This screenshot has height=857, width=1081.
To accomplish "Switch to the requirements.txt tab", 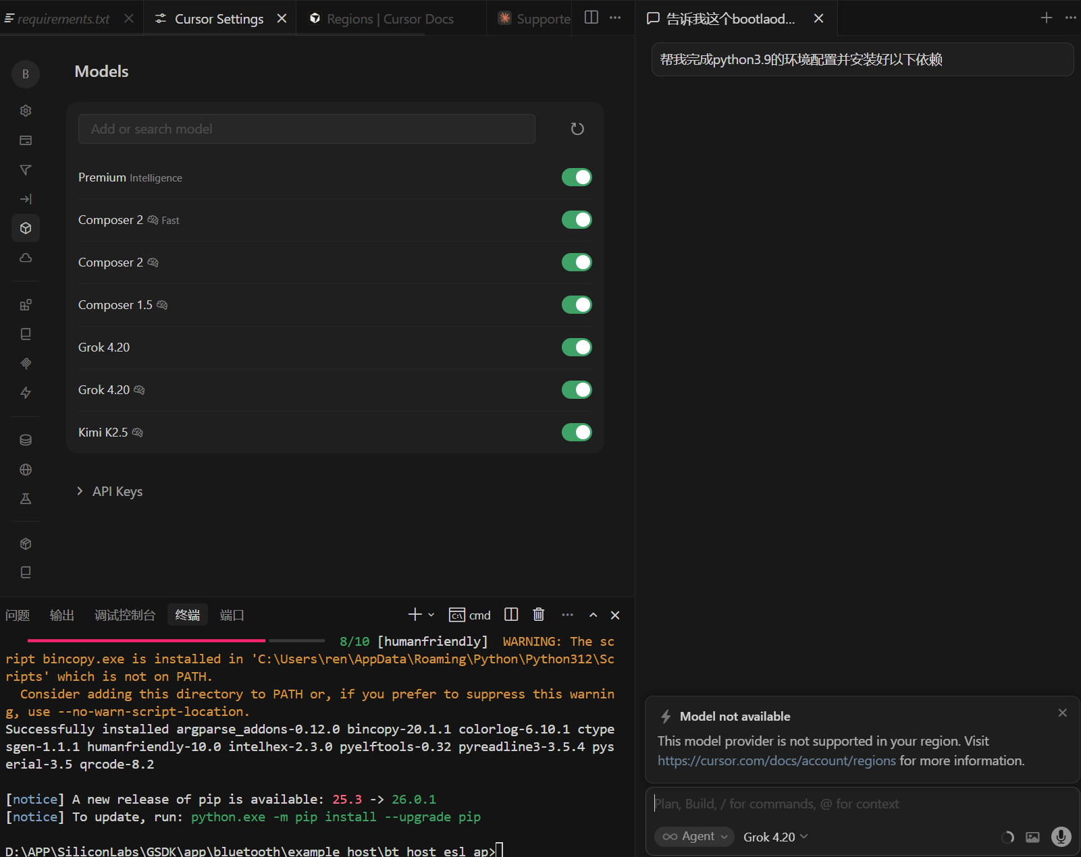I will coord(63,19).
